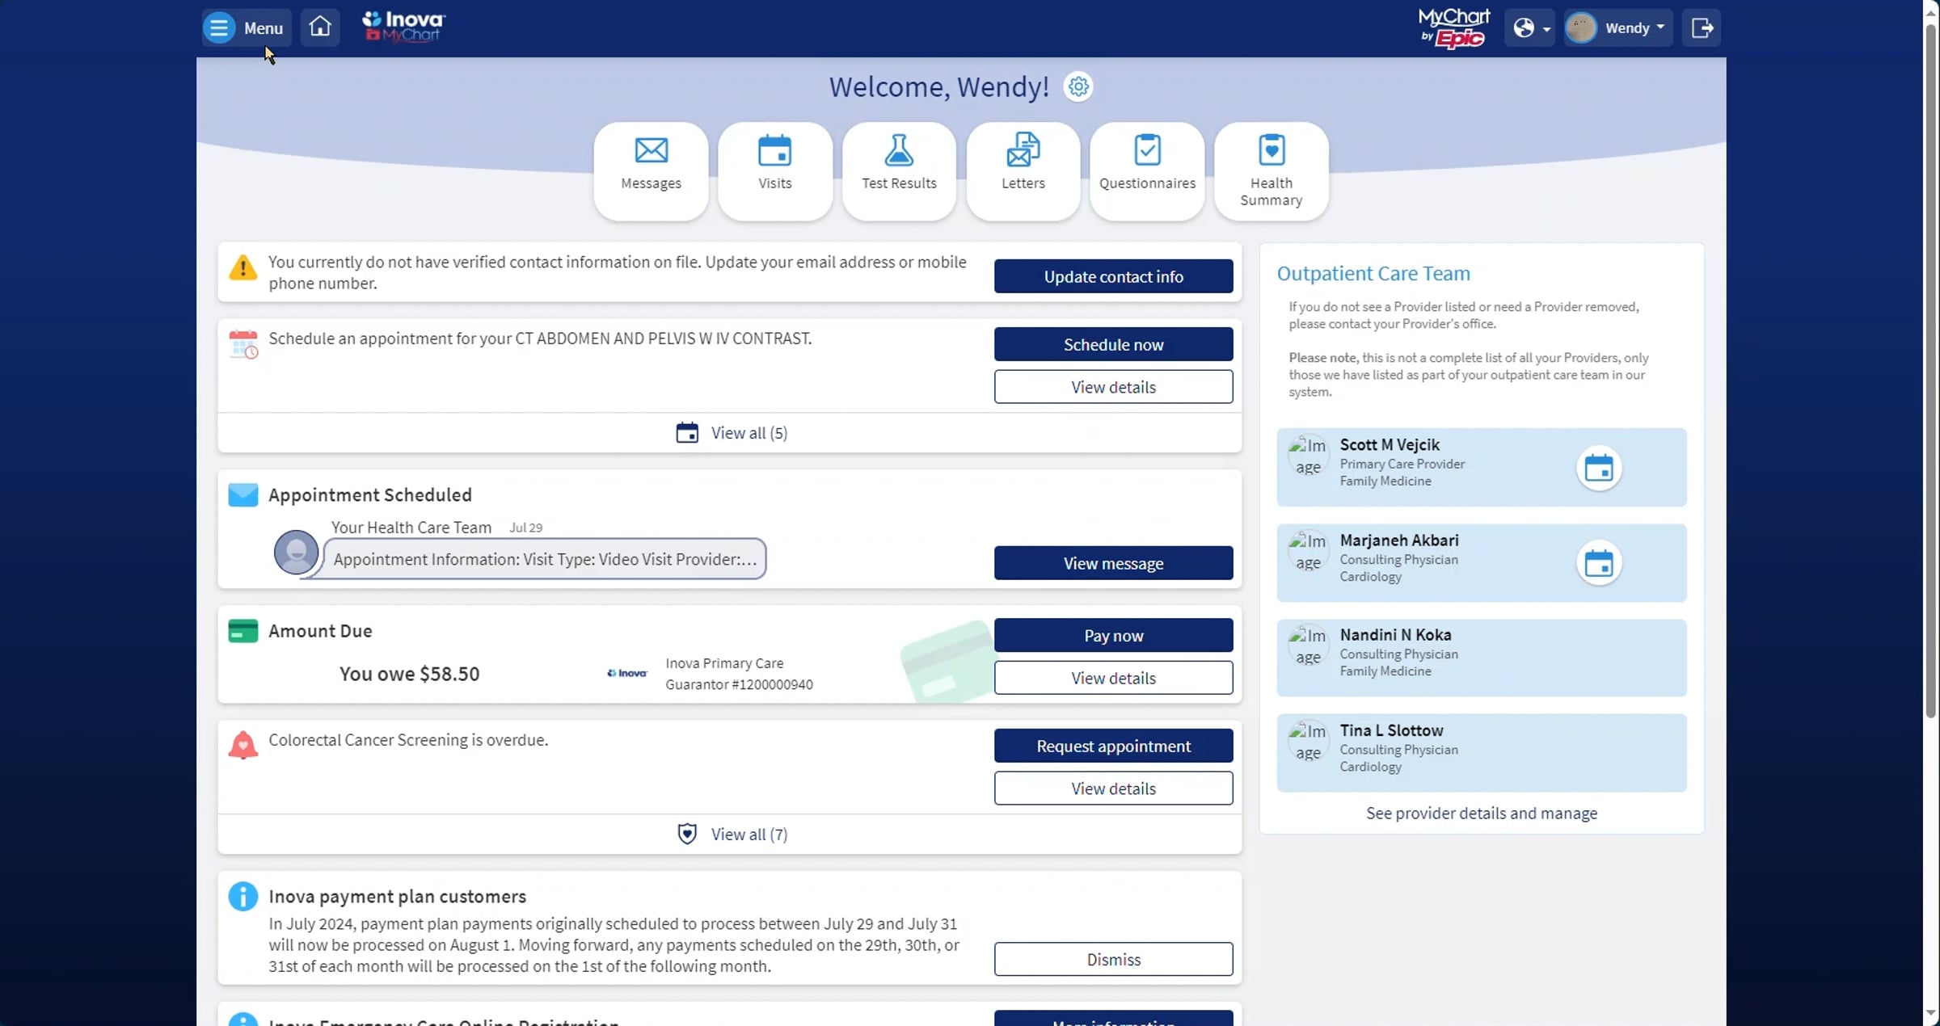
Task: Click the overdue screening bell icon
Action: point(242,745)
